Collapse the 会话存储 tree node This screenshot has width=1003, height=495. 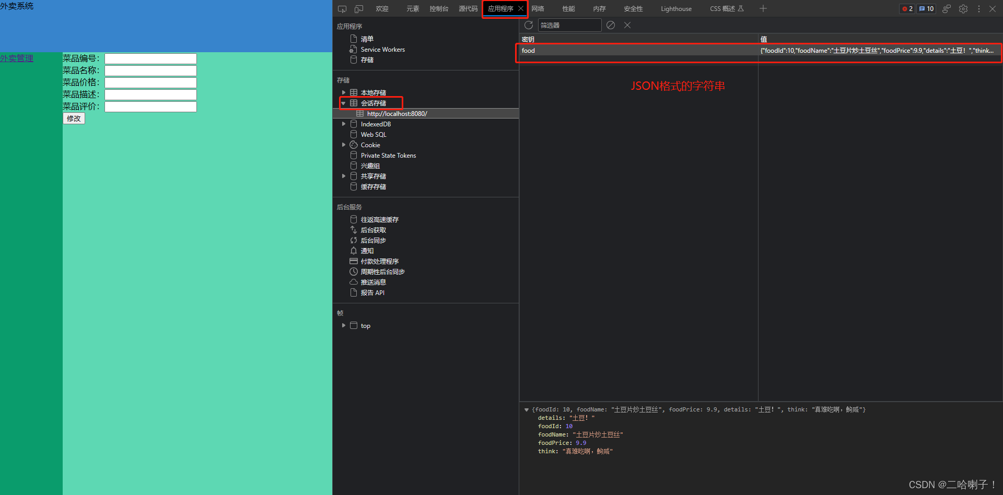pos(344,103)
